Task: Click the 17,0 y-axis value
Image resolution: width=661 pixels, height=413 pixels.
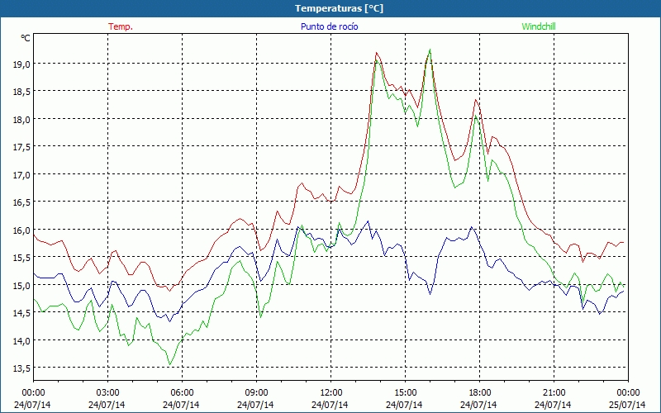Action: (x=22, y=174)
